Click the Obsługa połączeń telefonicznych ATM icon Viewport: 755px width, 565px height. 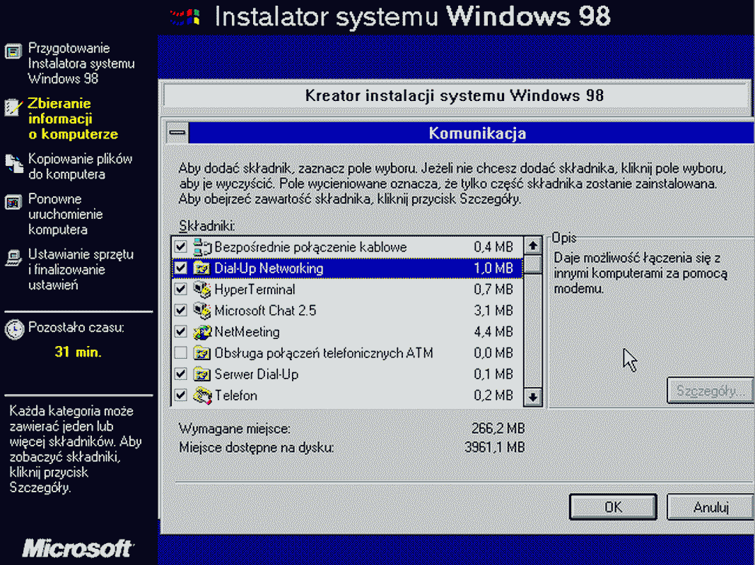(201, 353)
